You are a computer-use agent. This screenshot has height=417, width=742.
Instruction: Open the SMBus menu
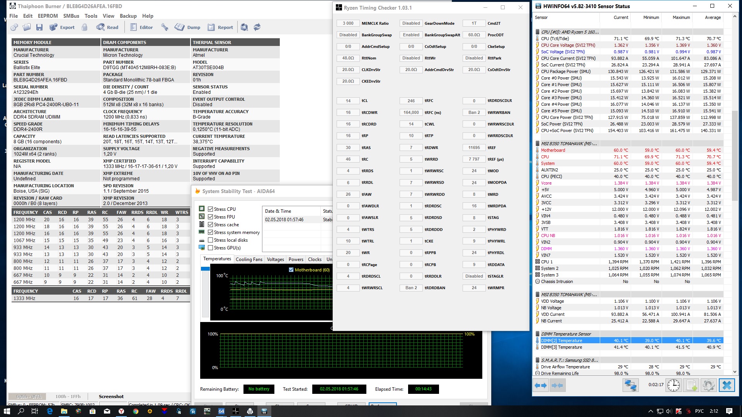click(x=71, y=16)
